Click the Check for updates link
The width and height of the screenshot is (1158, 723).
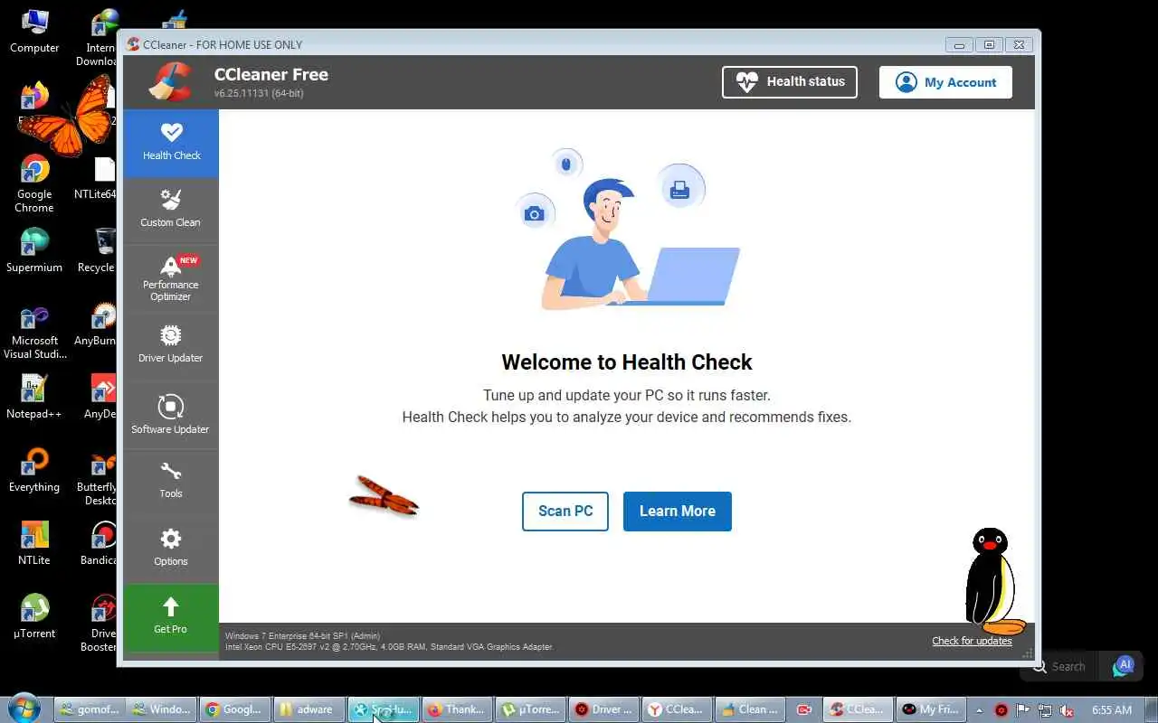pyautogui.click(x=972, y=641)
